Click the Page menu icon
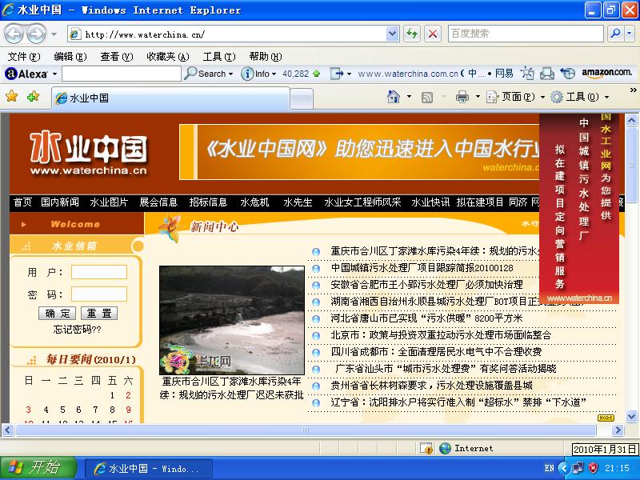The width and height of the screenshot is (640, 480). pos(492,97)
